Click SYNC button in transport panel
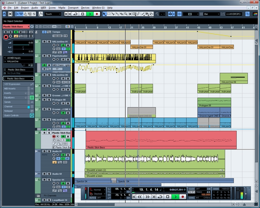The width and height of the screenshot is (260, 208). [x=191, y=198]
